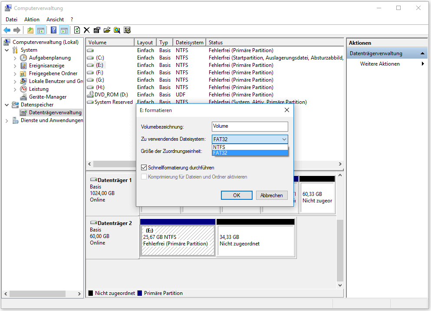Screen dimensions: 431x311
Task: Select Ereignisanzeige in the tree
Action: tap(46, 66)
